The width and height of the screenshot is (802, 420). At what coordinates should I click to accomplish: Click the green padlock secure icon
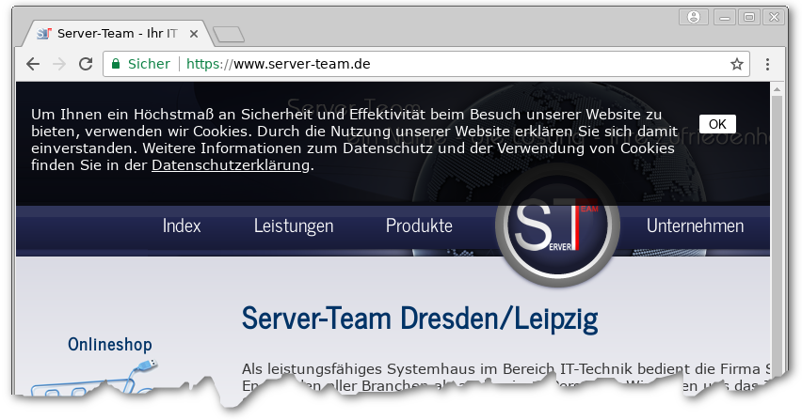[116, 64]
